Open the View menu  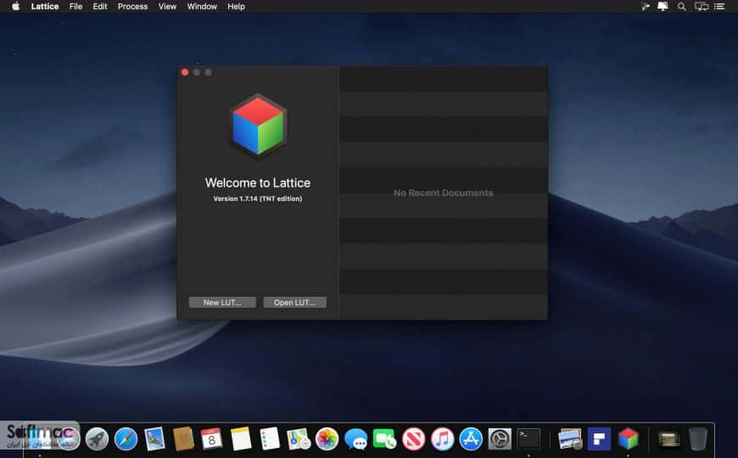pos(167,7)
